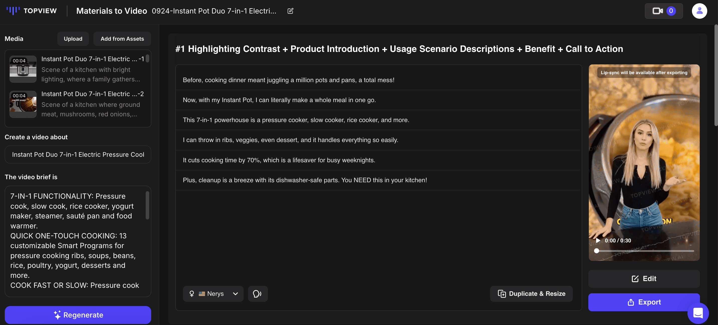718x325 pixels.
Task: Open the chat support bubble icon
Action: coord(698,313)
